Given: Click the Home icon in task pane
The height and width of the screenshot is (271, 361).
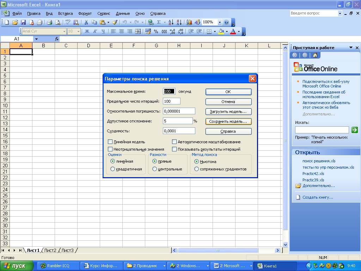Looking at the screenshot, I should 315,55.
